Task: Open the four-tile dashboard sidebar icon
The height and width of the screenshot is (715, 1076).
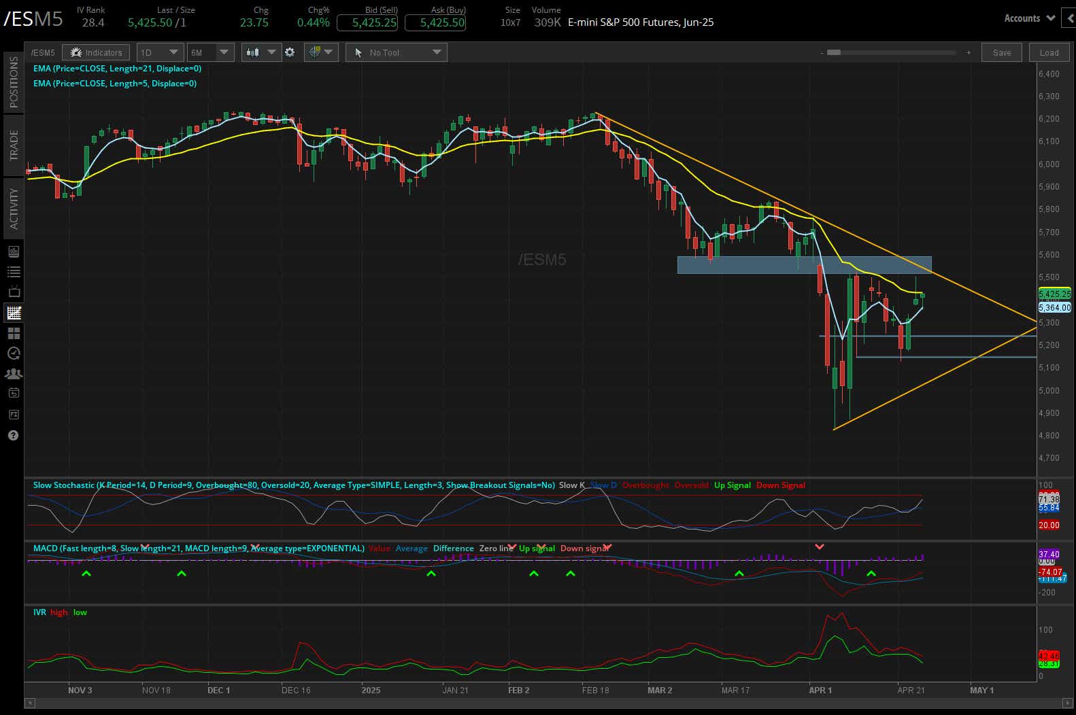Action: pyautogui.click(x=14, y=333)
